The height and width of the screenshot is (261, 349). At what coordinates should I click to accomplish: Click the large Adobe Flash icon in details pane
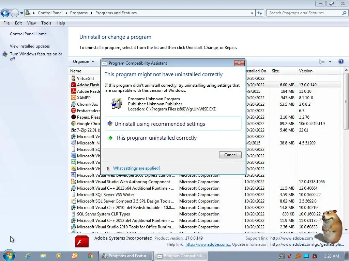tap(82, 241)
